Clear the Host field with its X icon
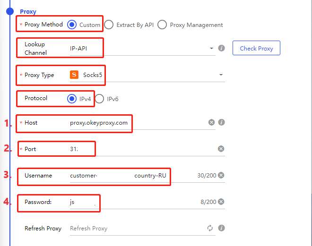 click(x=211, y=122)
